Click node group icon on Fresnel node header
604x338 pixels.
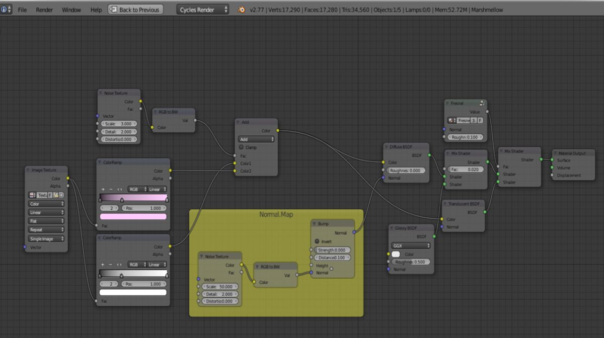482,103
